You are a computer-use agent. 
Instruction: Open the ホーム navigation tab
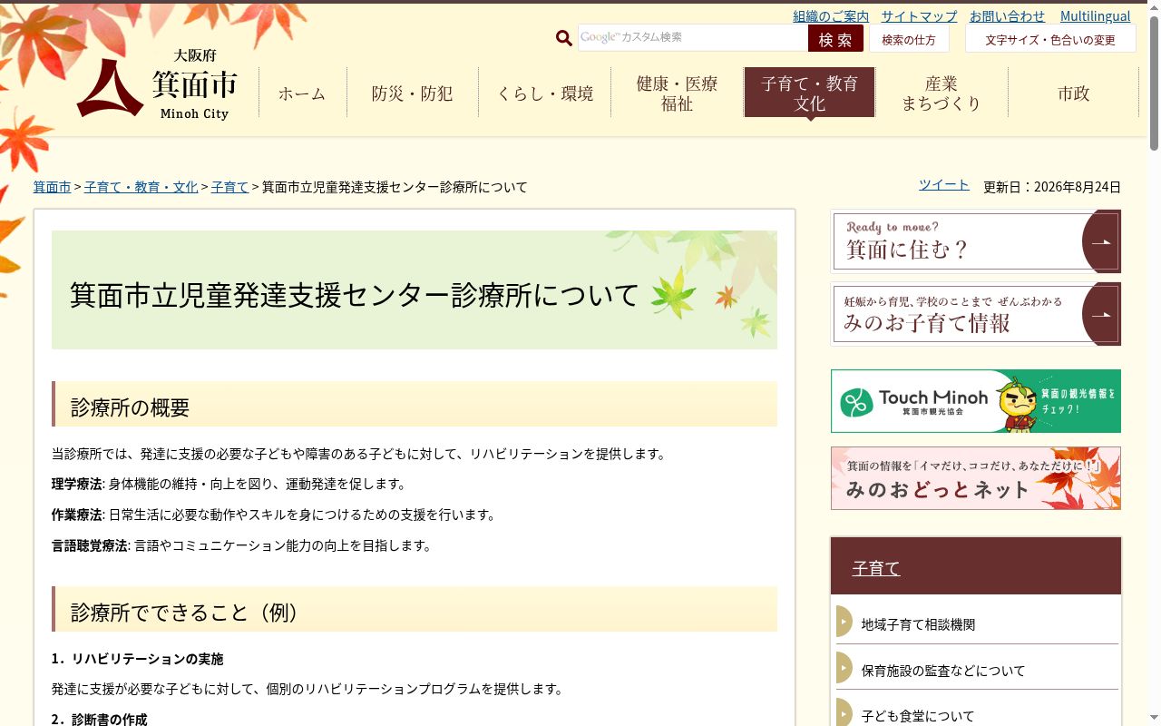point(302,93)
